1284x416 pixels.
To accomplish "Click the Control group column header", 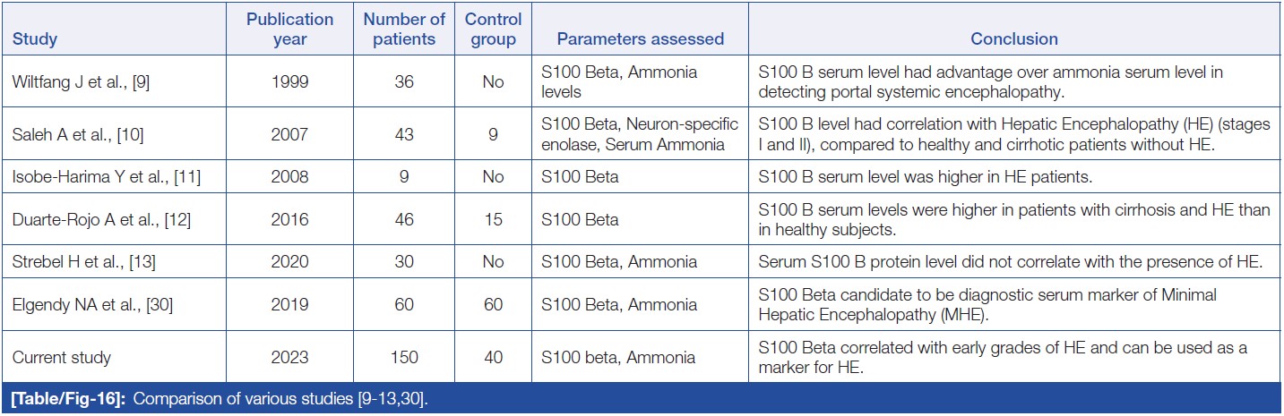I will click(x=493, y=30).
